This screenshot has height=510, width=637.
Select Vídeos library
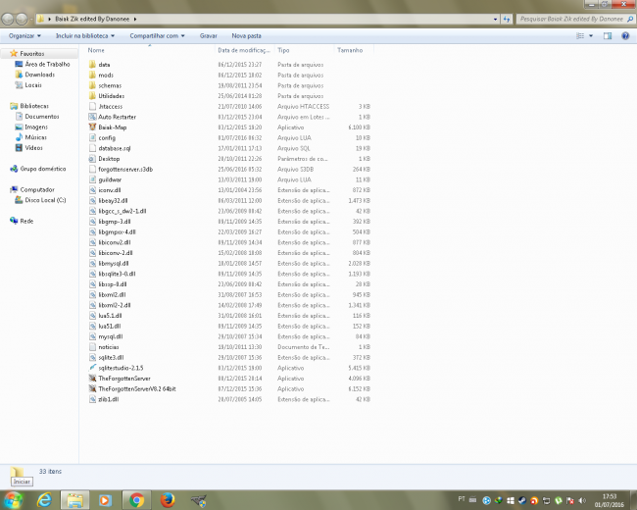tap(33, 148)
